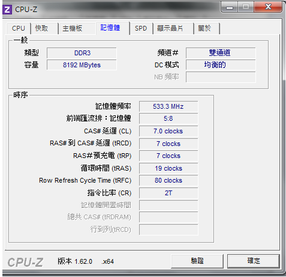
Task: Open the 主機板 tab
Action: 77,28
